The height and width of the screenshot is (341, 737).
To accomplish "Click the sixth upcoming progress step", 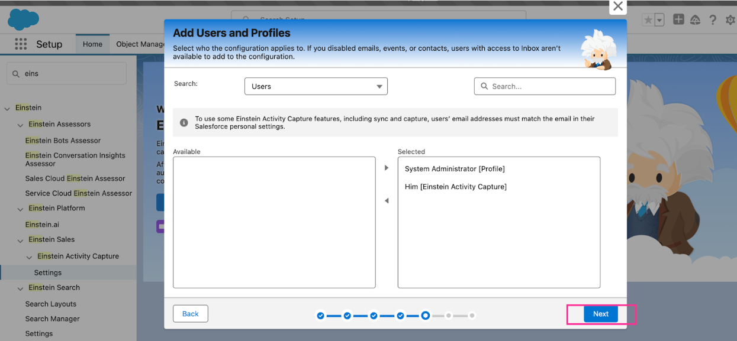I will pos(449,316).
